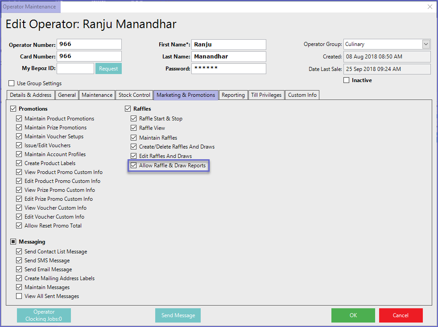Toggle the Inactive checkbox
Image resolution: width=438 pixels, height=327 pixels.
tap(347, 80)
